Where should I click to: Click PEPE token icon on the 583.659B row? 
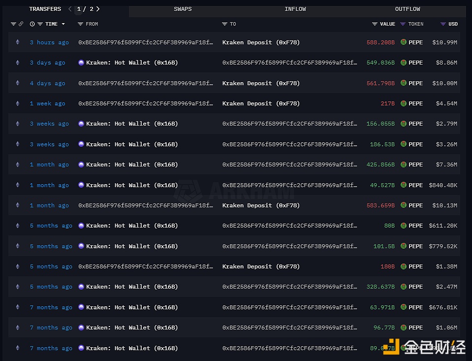click(404, 205)
